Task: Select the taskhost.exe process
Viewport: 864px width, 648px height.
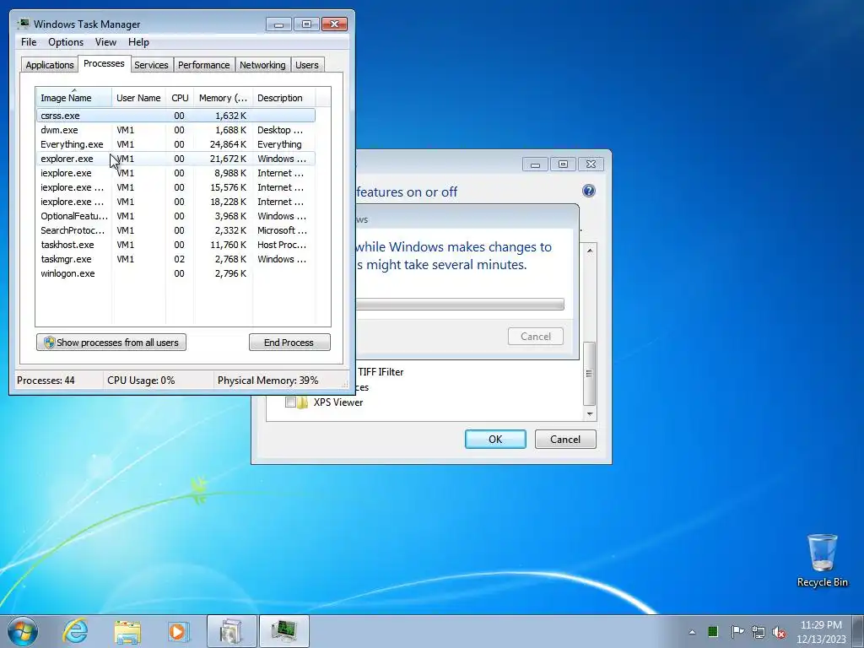Action: click(175, 245)
